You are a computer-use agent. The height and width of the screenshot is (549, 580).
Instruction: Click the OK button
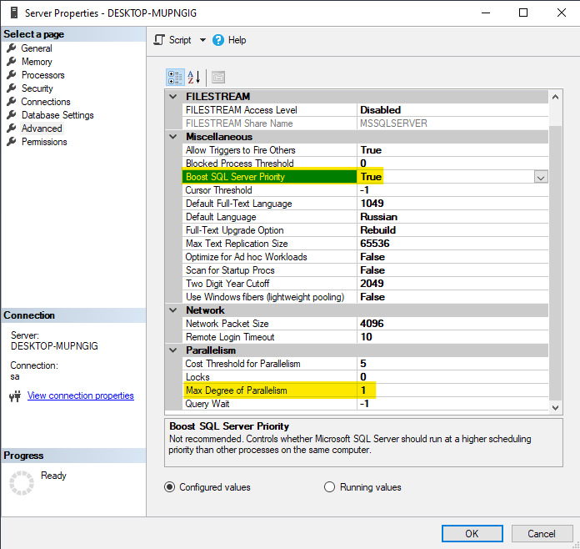pyautogui.click(x=472, y=533)
